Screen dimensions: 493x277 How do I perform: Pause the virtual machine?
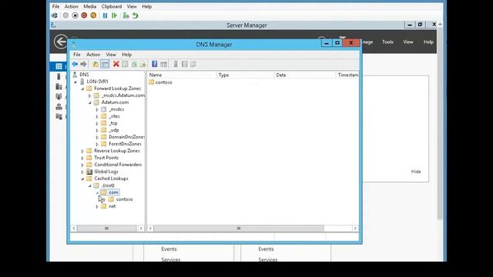(x=105, y=15)
